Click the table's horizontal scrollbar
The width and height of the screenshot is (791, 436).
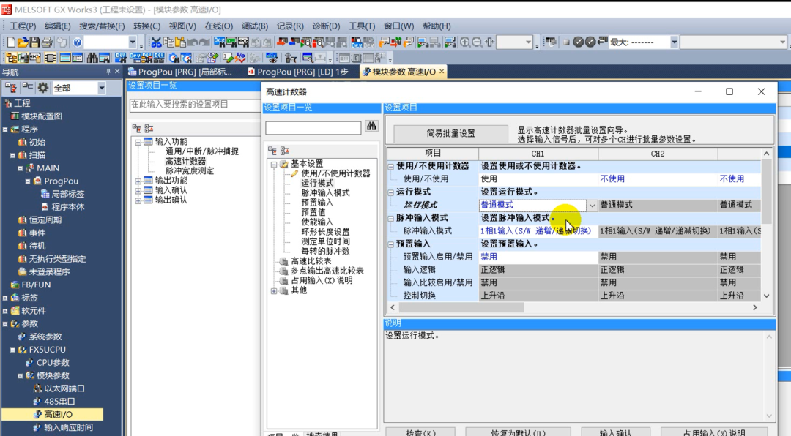[461, 307]
